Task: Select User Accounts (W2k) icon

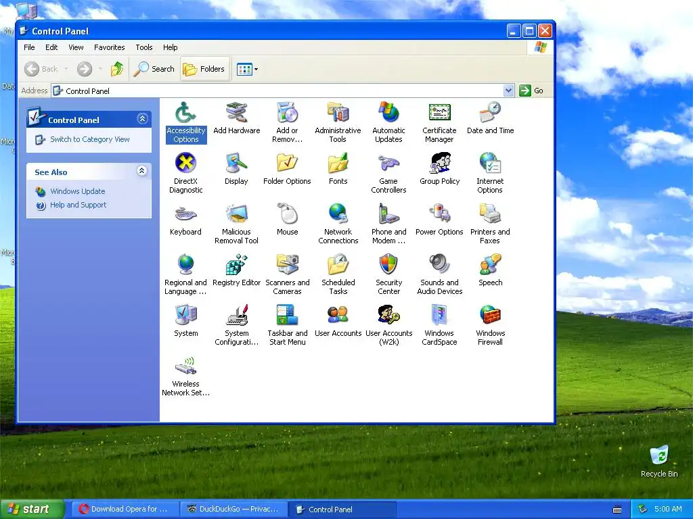Action: [x=389, y=326]
